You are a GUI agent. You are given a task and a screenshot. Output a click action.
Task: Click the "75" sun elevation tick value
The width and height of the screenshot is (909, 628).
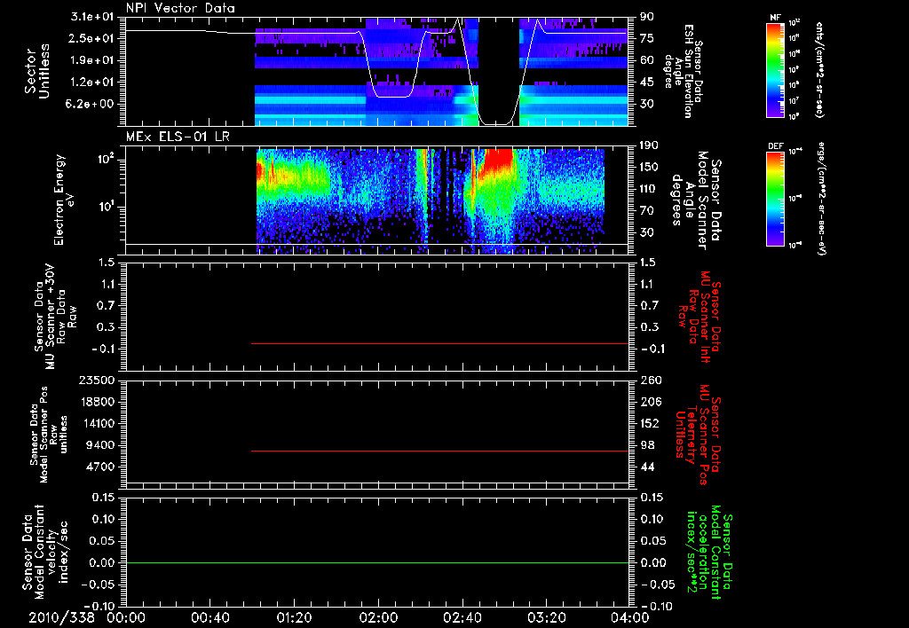point(647,38)
